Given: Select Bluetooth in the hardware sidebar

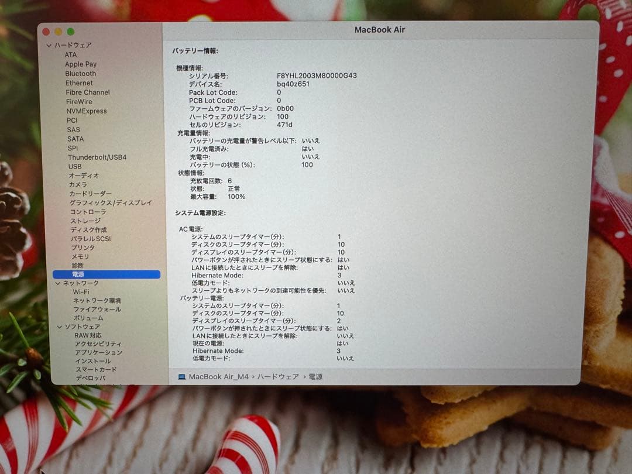Looking at the screenshot, I should [80, 73].
